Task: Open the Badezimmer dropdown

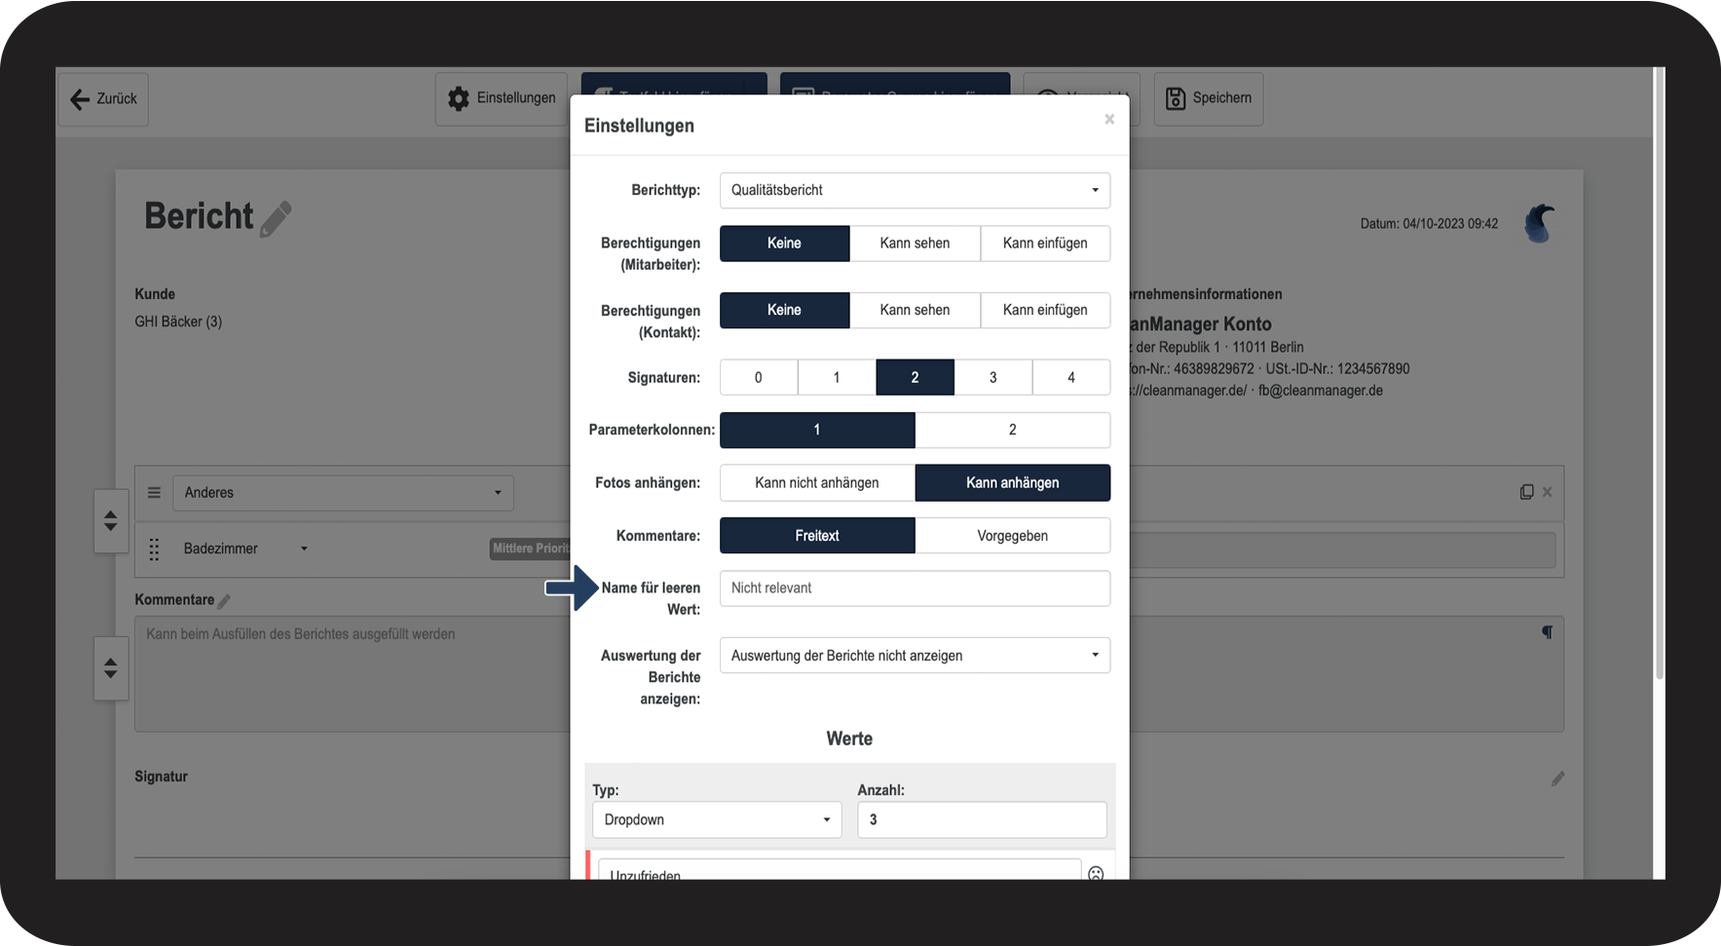Action: [245, 549]
